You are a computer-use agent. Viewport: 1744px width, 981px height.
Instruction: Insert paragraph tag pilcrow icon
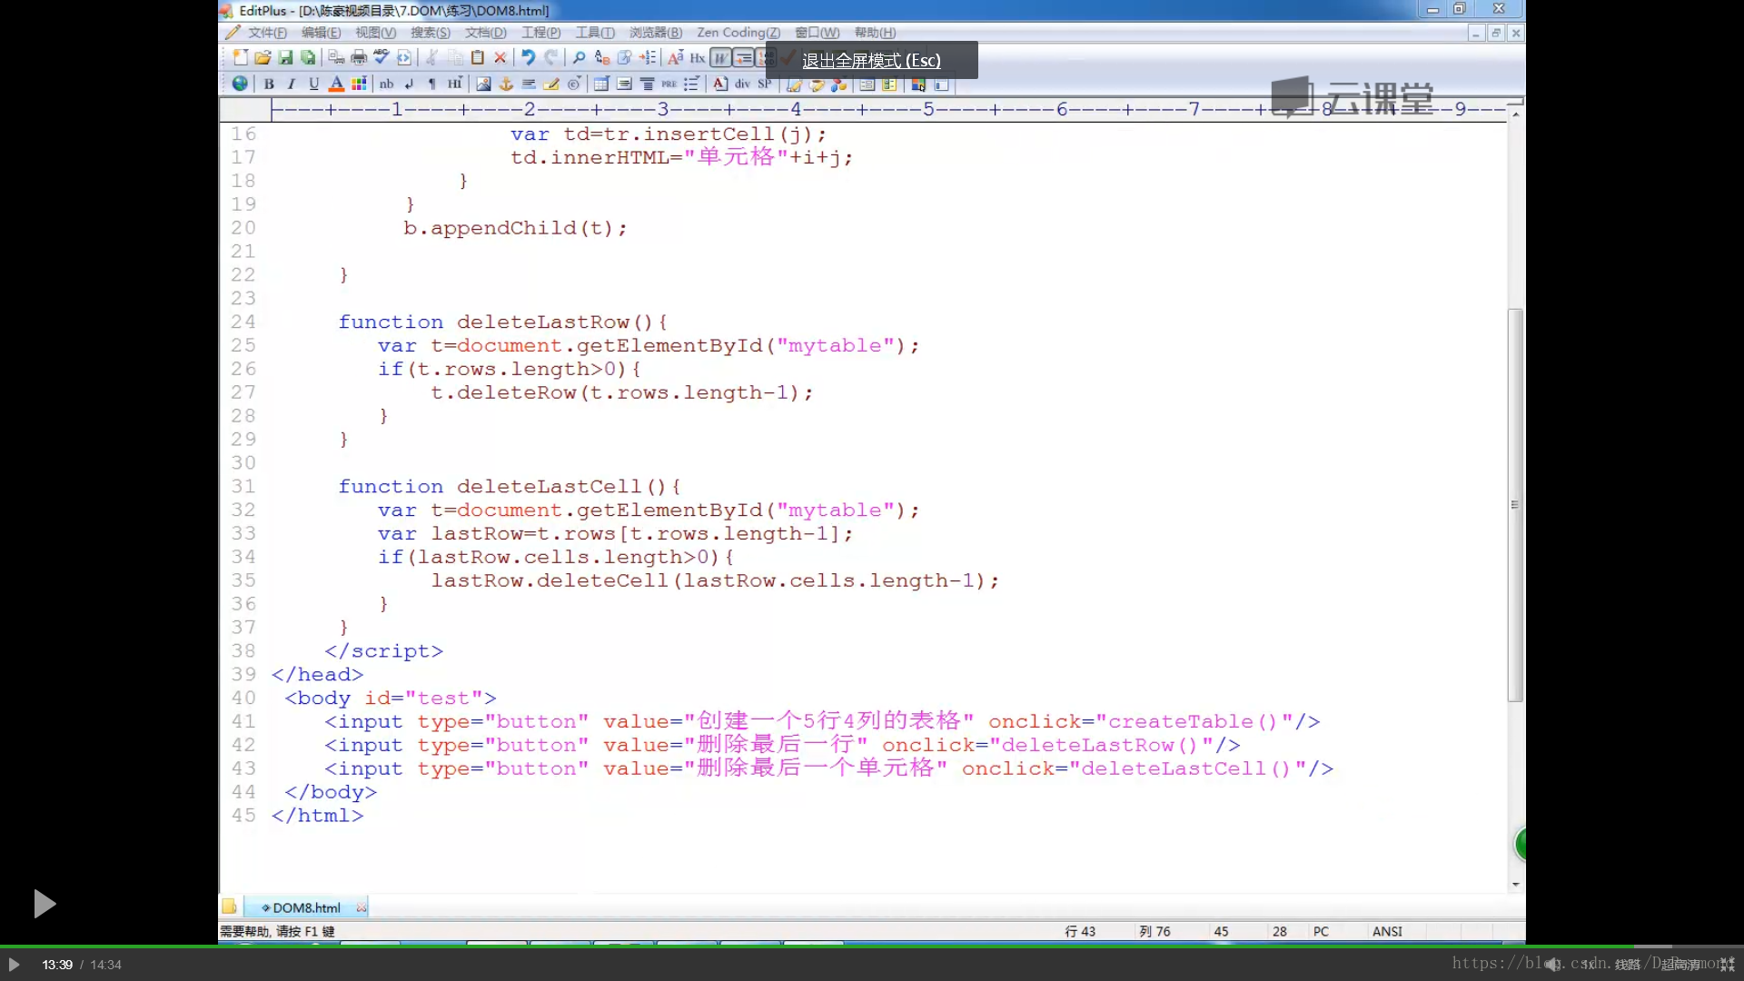pos(432,84)
